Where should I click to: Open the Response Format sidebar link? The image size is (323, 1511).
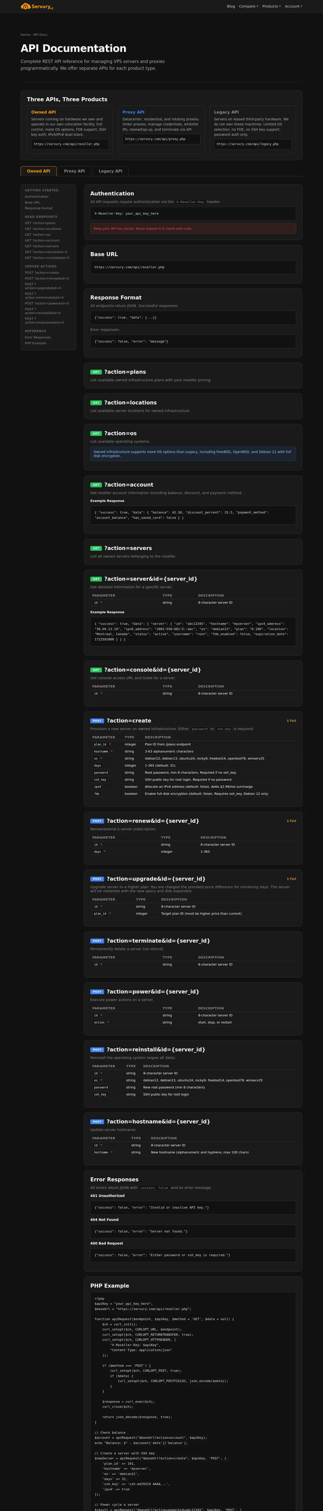[39, 208]
